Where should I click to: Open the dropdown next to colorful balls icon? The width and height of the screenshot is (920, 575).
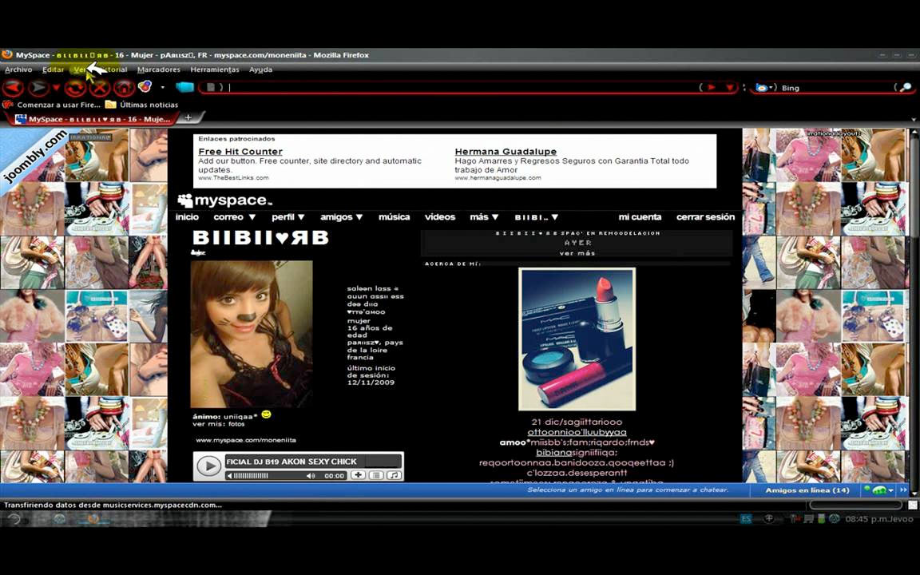[163, 87]
